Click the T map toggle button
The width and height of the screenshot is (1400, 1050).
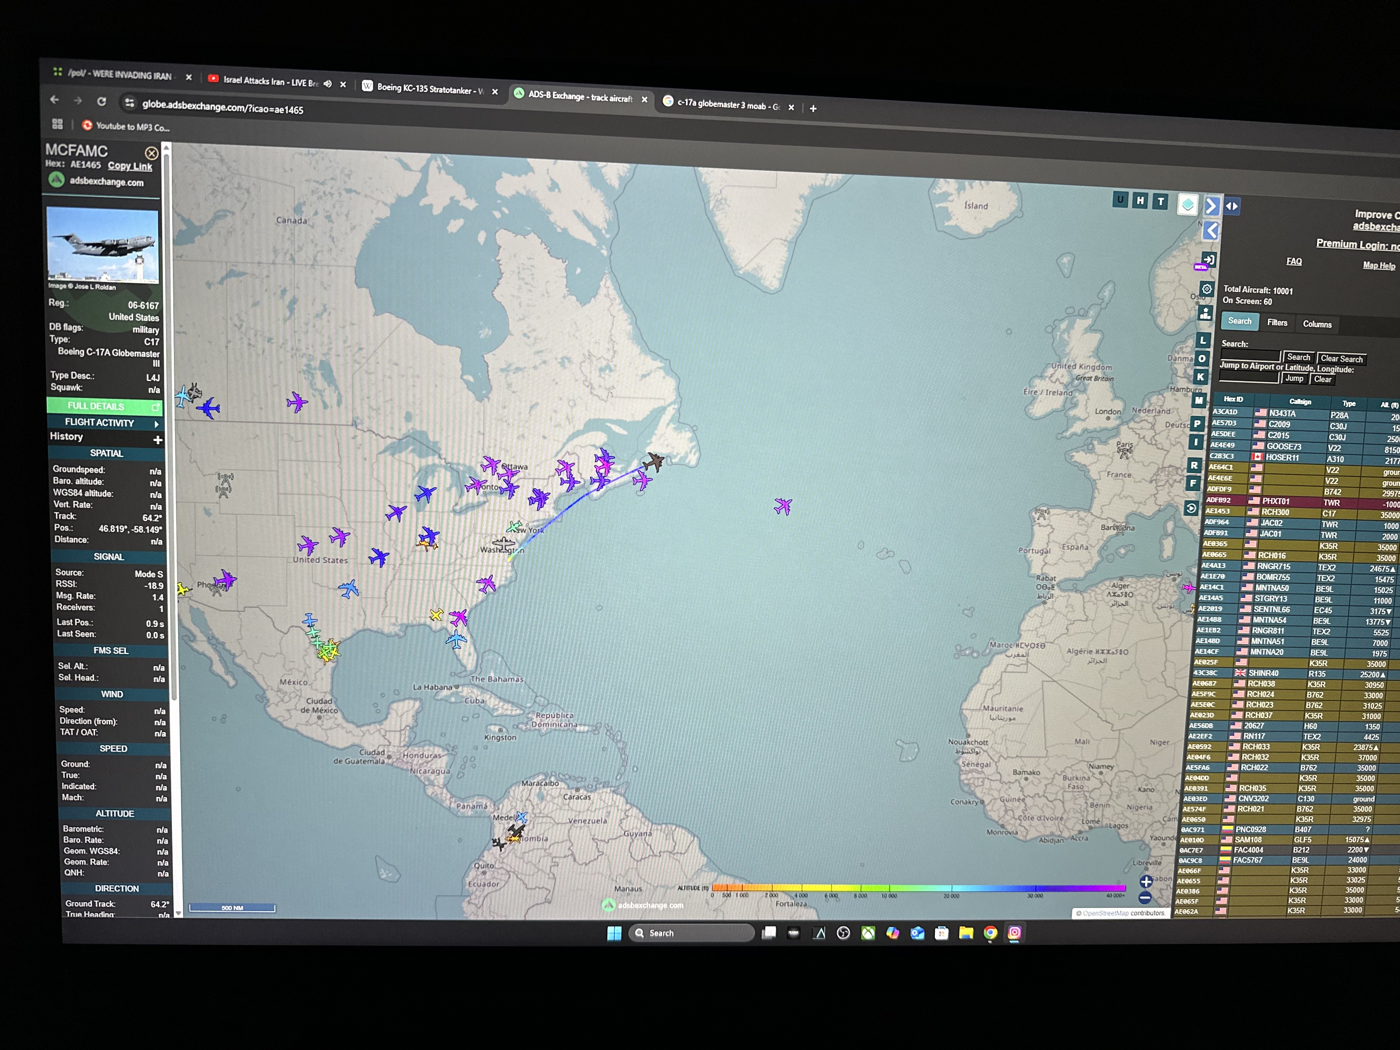point(1160,201)
